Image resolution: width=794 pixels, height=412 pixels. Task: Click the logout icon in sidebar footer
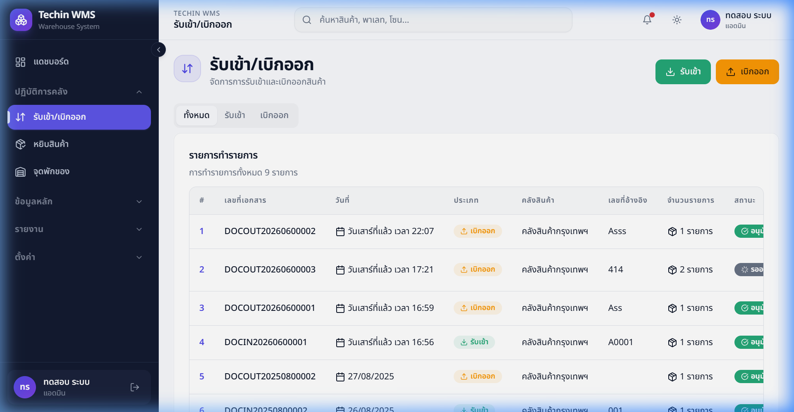tap(135, 387)
